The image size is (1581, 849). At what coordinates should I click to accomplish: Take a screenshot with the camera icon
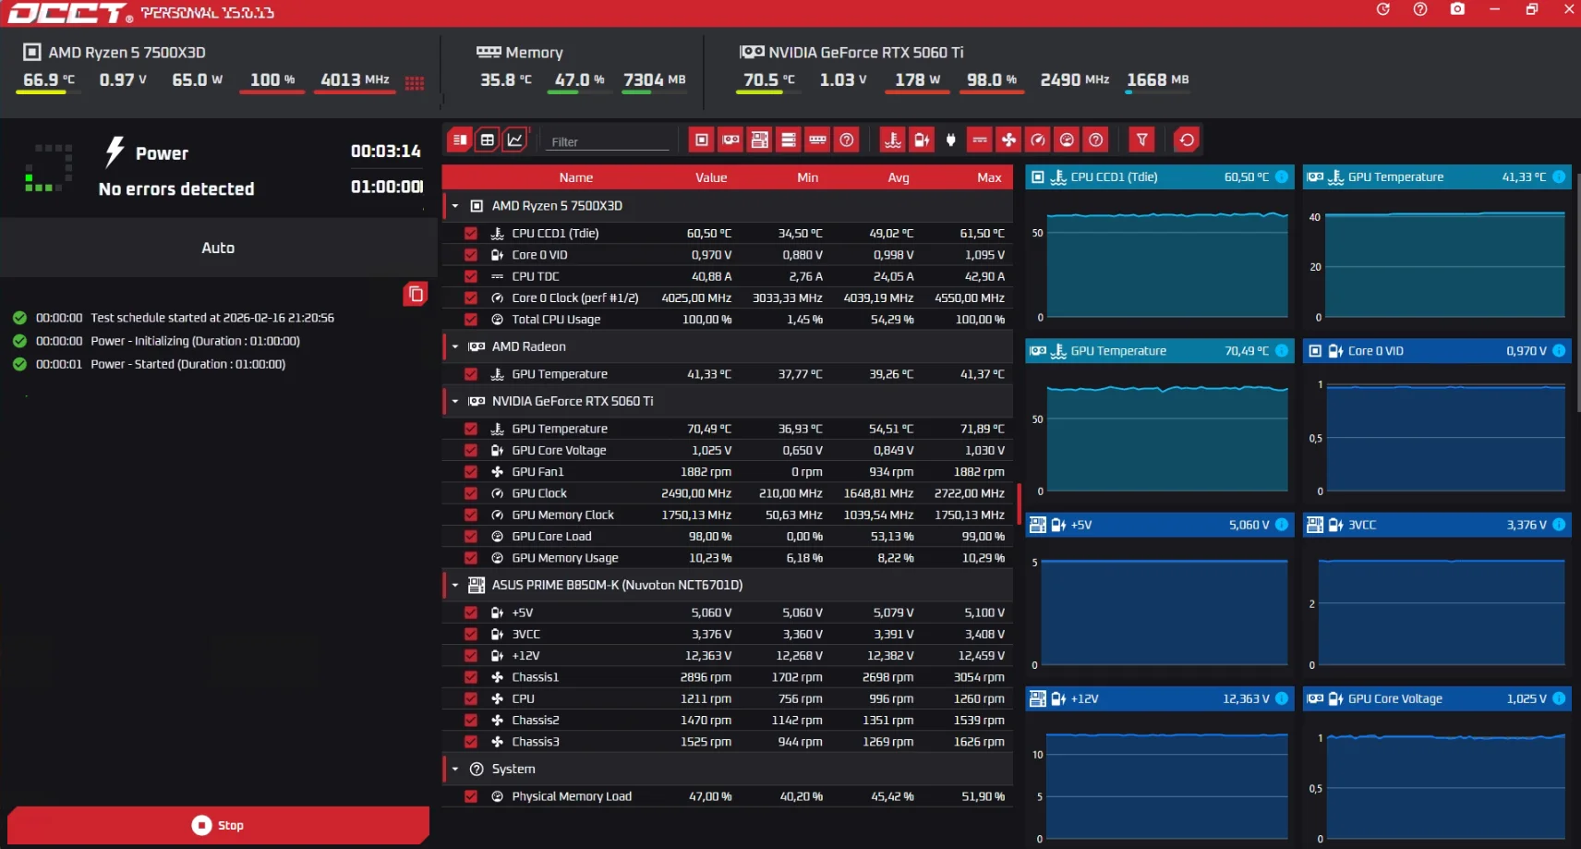(1457, 9)
